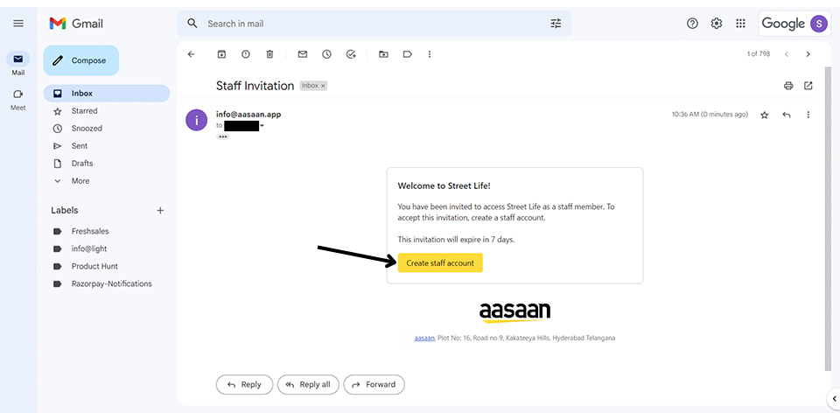Open the Google apps grid

740,24
